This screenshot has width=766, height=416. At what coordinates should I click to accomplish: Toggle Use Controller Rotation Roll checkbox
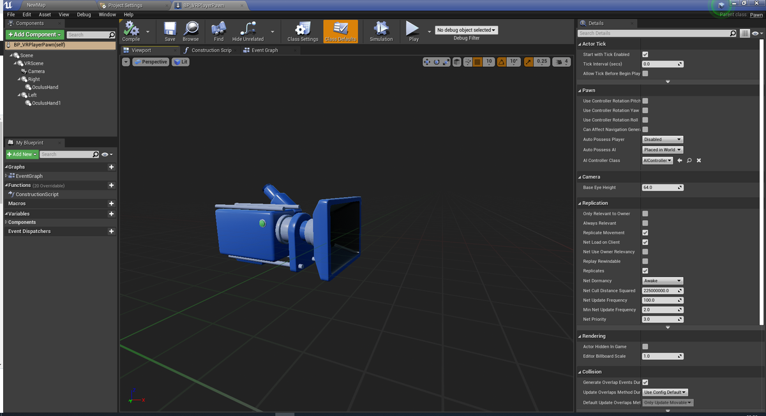(645, 120)
